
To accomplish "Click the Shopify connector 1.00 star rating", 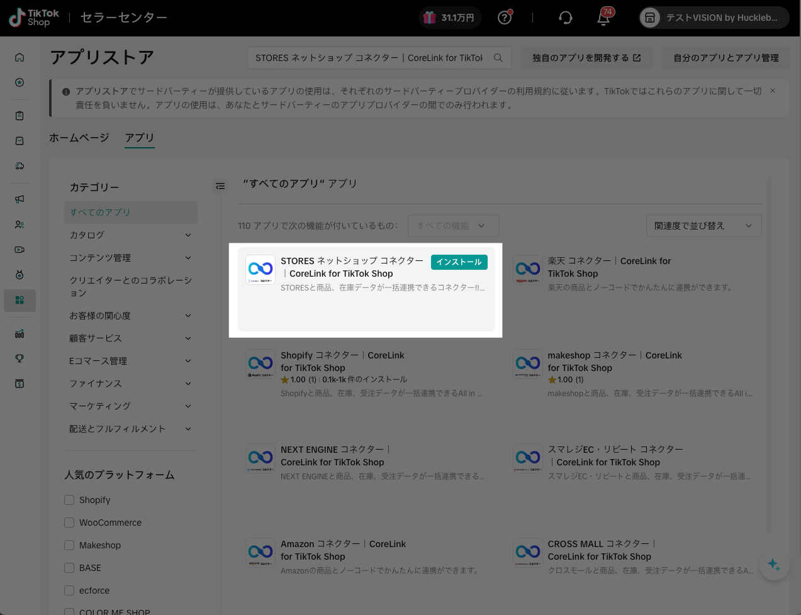I will coord(299,380).
